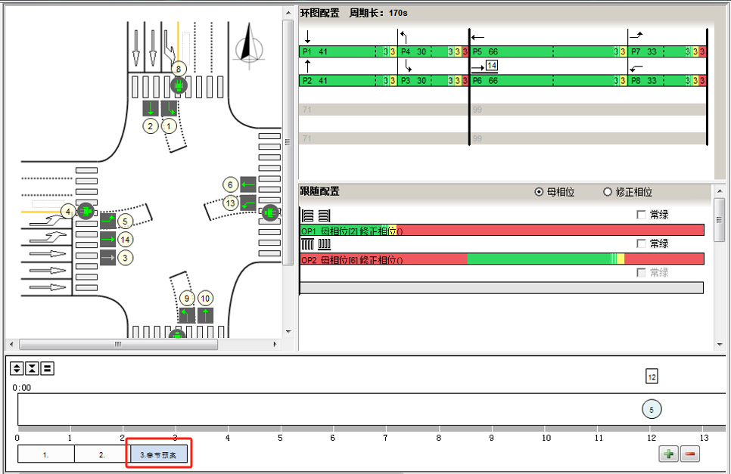731x474 pixels.
Task: Select the 修正相位 radio button
Action: pyautogui.click(x=607, y=192)
